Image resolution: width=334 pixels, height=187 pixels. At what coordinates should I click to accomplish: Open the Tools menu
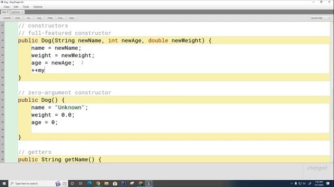26,7
